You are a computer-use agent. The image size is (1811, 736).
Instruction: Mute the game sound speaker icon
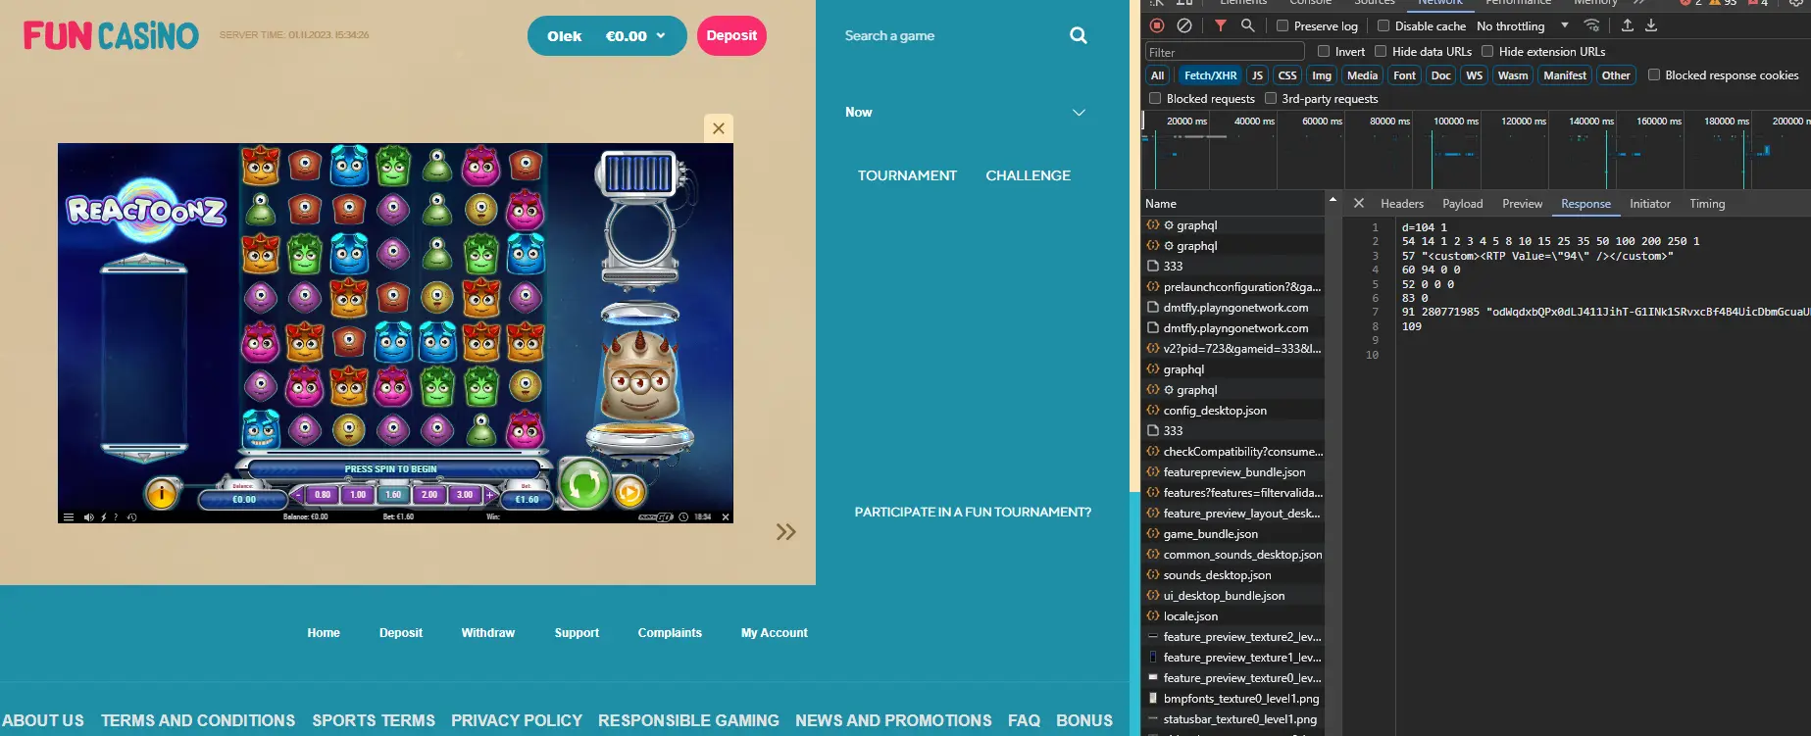89,516
